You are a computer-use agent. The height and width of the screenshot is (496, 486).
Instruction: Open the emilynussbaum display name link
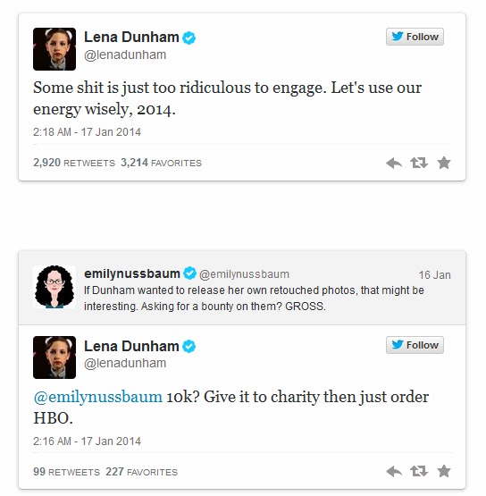tap(132, 273)
